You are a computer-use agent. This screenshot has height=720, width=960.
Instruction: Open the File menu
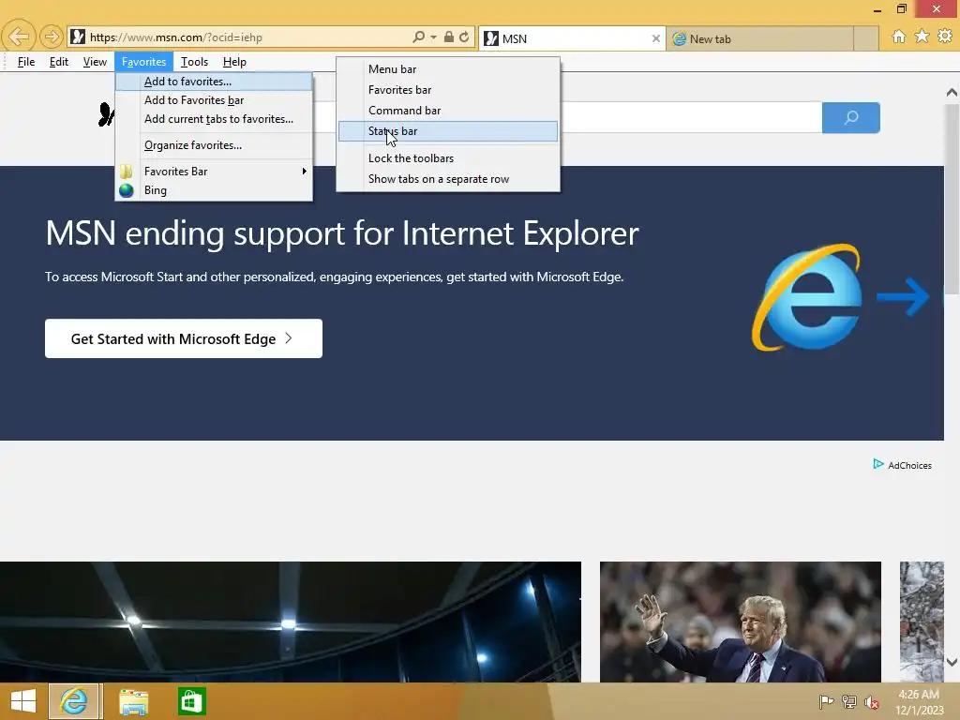point(25,62)
